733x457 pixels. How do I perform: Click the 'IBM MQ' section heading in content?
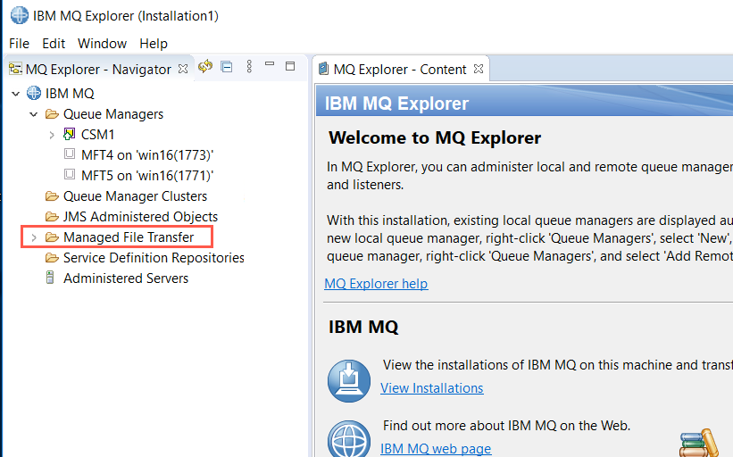(363, 327)
